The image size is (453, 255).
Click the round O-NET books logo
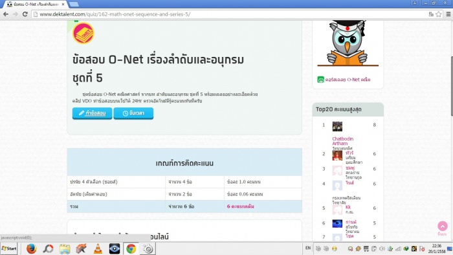[x=83, y=33]
